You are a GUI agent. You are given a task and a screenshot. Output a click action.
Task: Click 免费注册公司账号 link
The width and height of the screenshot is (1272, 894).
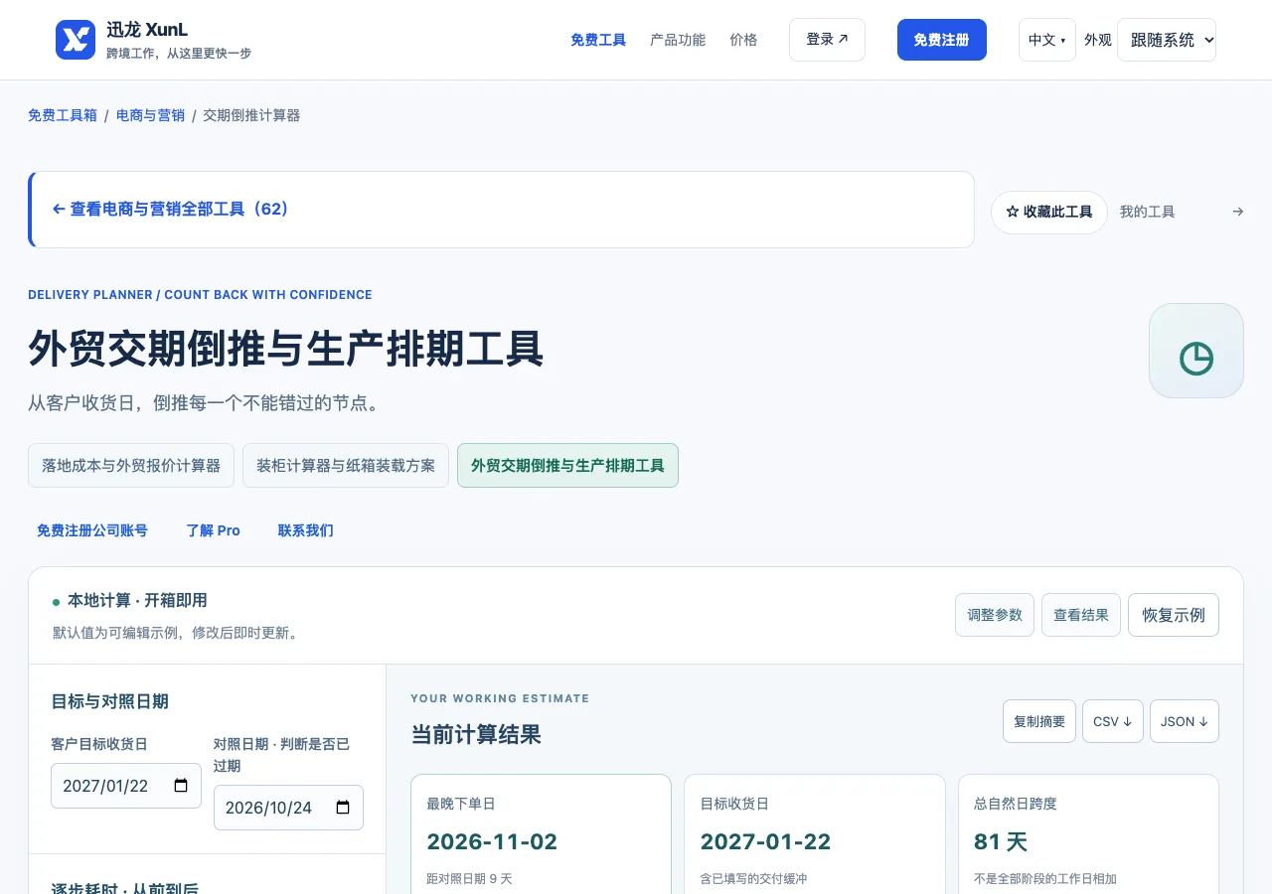click(92, 530)
